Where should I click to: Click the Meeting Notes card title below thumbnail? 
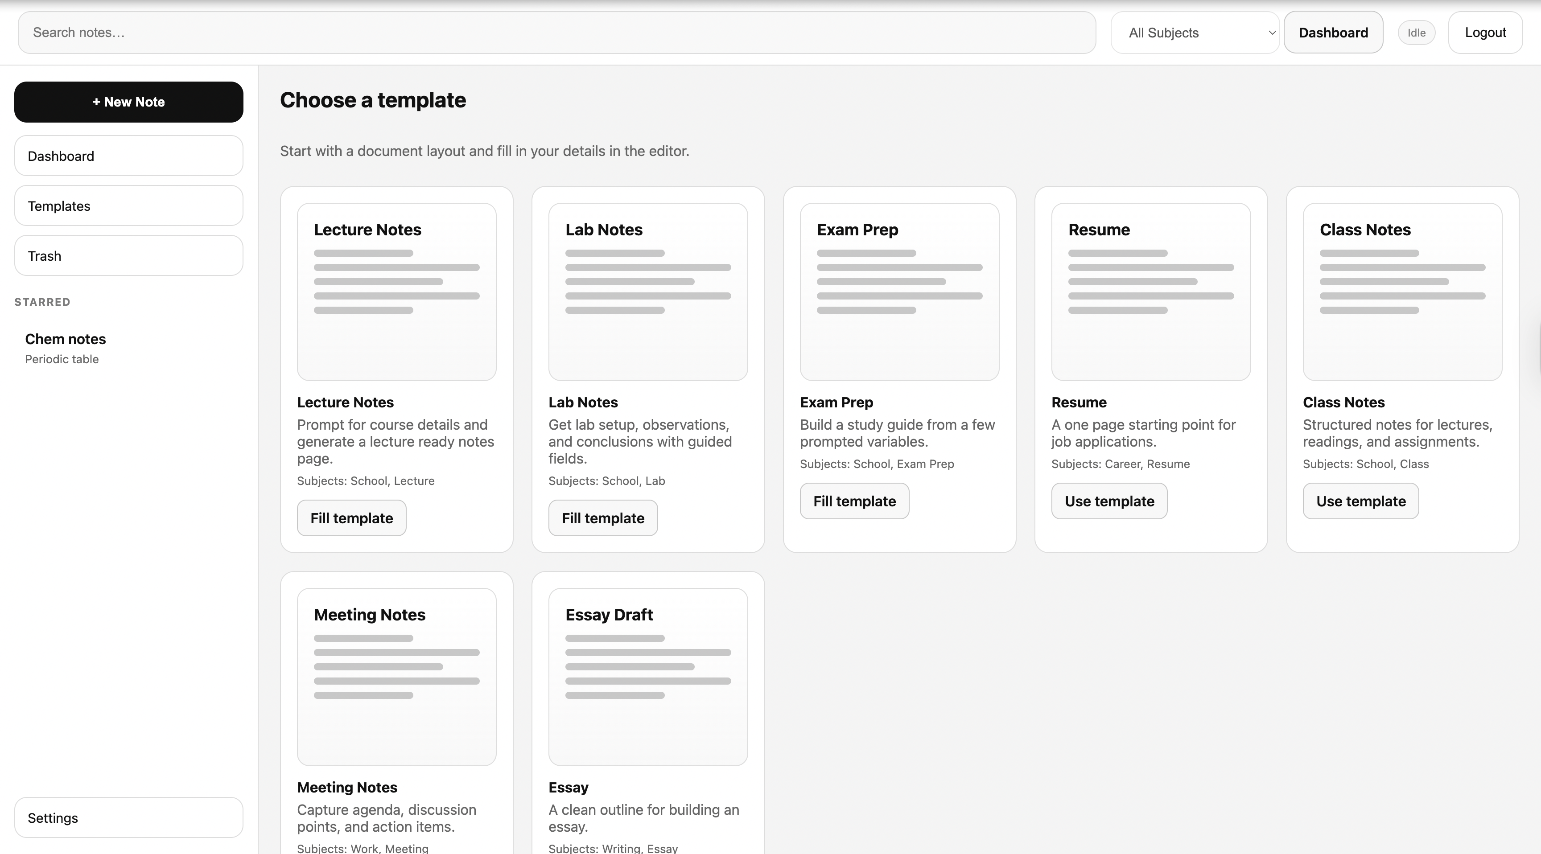click(347, 787)
